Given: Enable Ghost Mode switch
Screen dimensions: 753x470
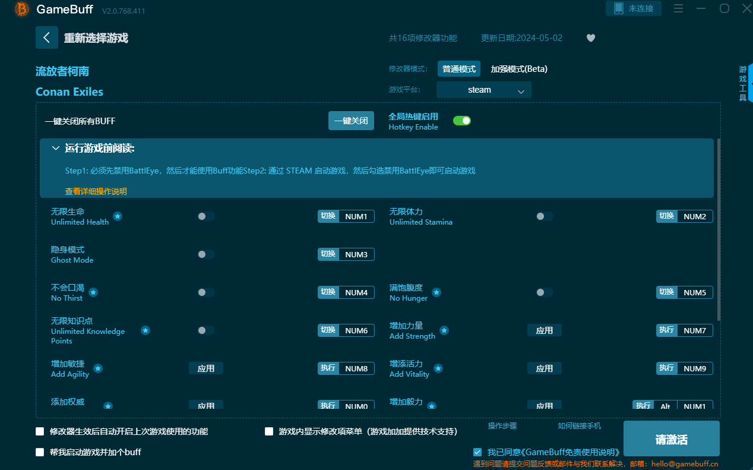Looking at the screenshot, I should pos(206,254).
